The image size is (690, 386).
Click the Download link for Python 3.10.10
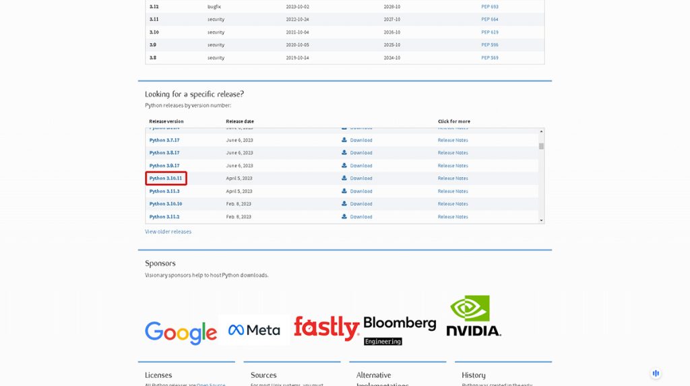tap(361, 204)
